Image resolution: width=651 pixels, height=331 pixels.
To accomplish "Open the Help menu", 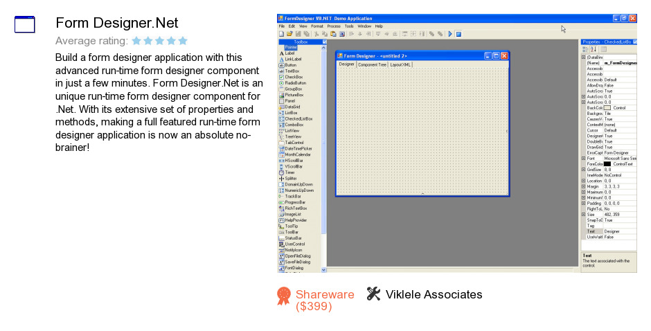I will [x=379, y=26].
